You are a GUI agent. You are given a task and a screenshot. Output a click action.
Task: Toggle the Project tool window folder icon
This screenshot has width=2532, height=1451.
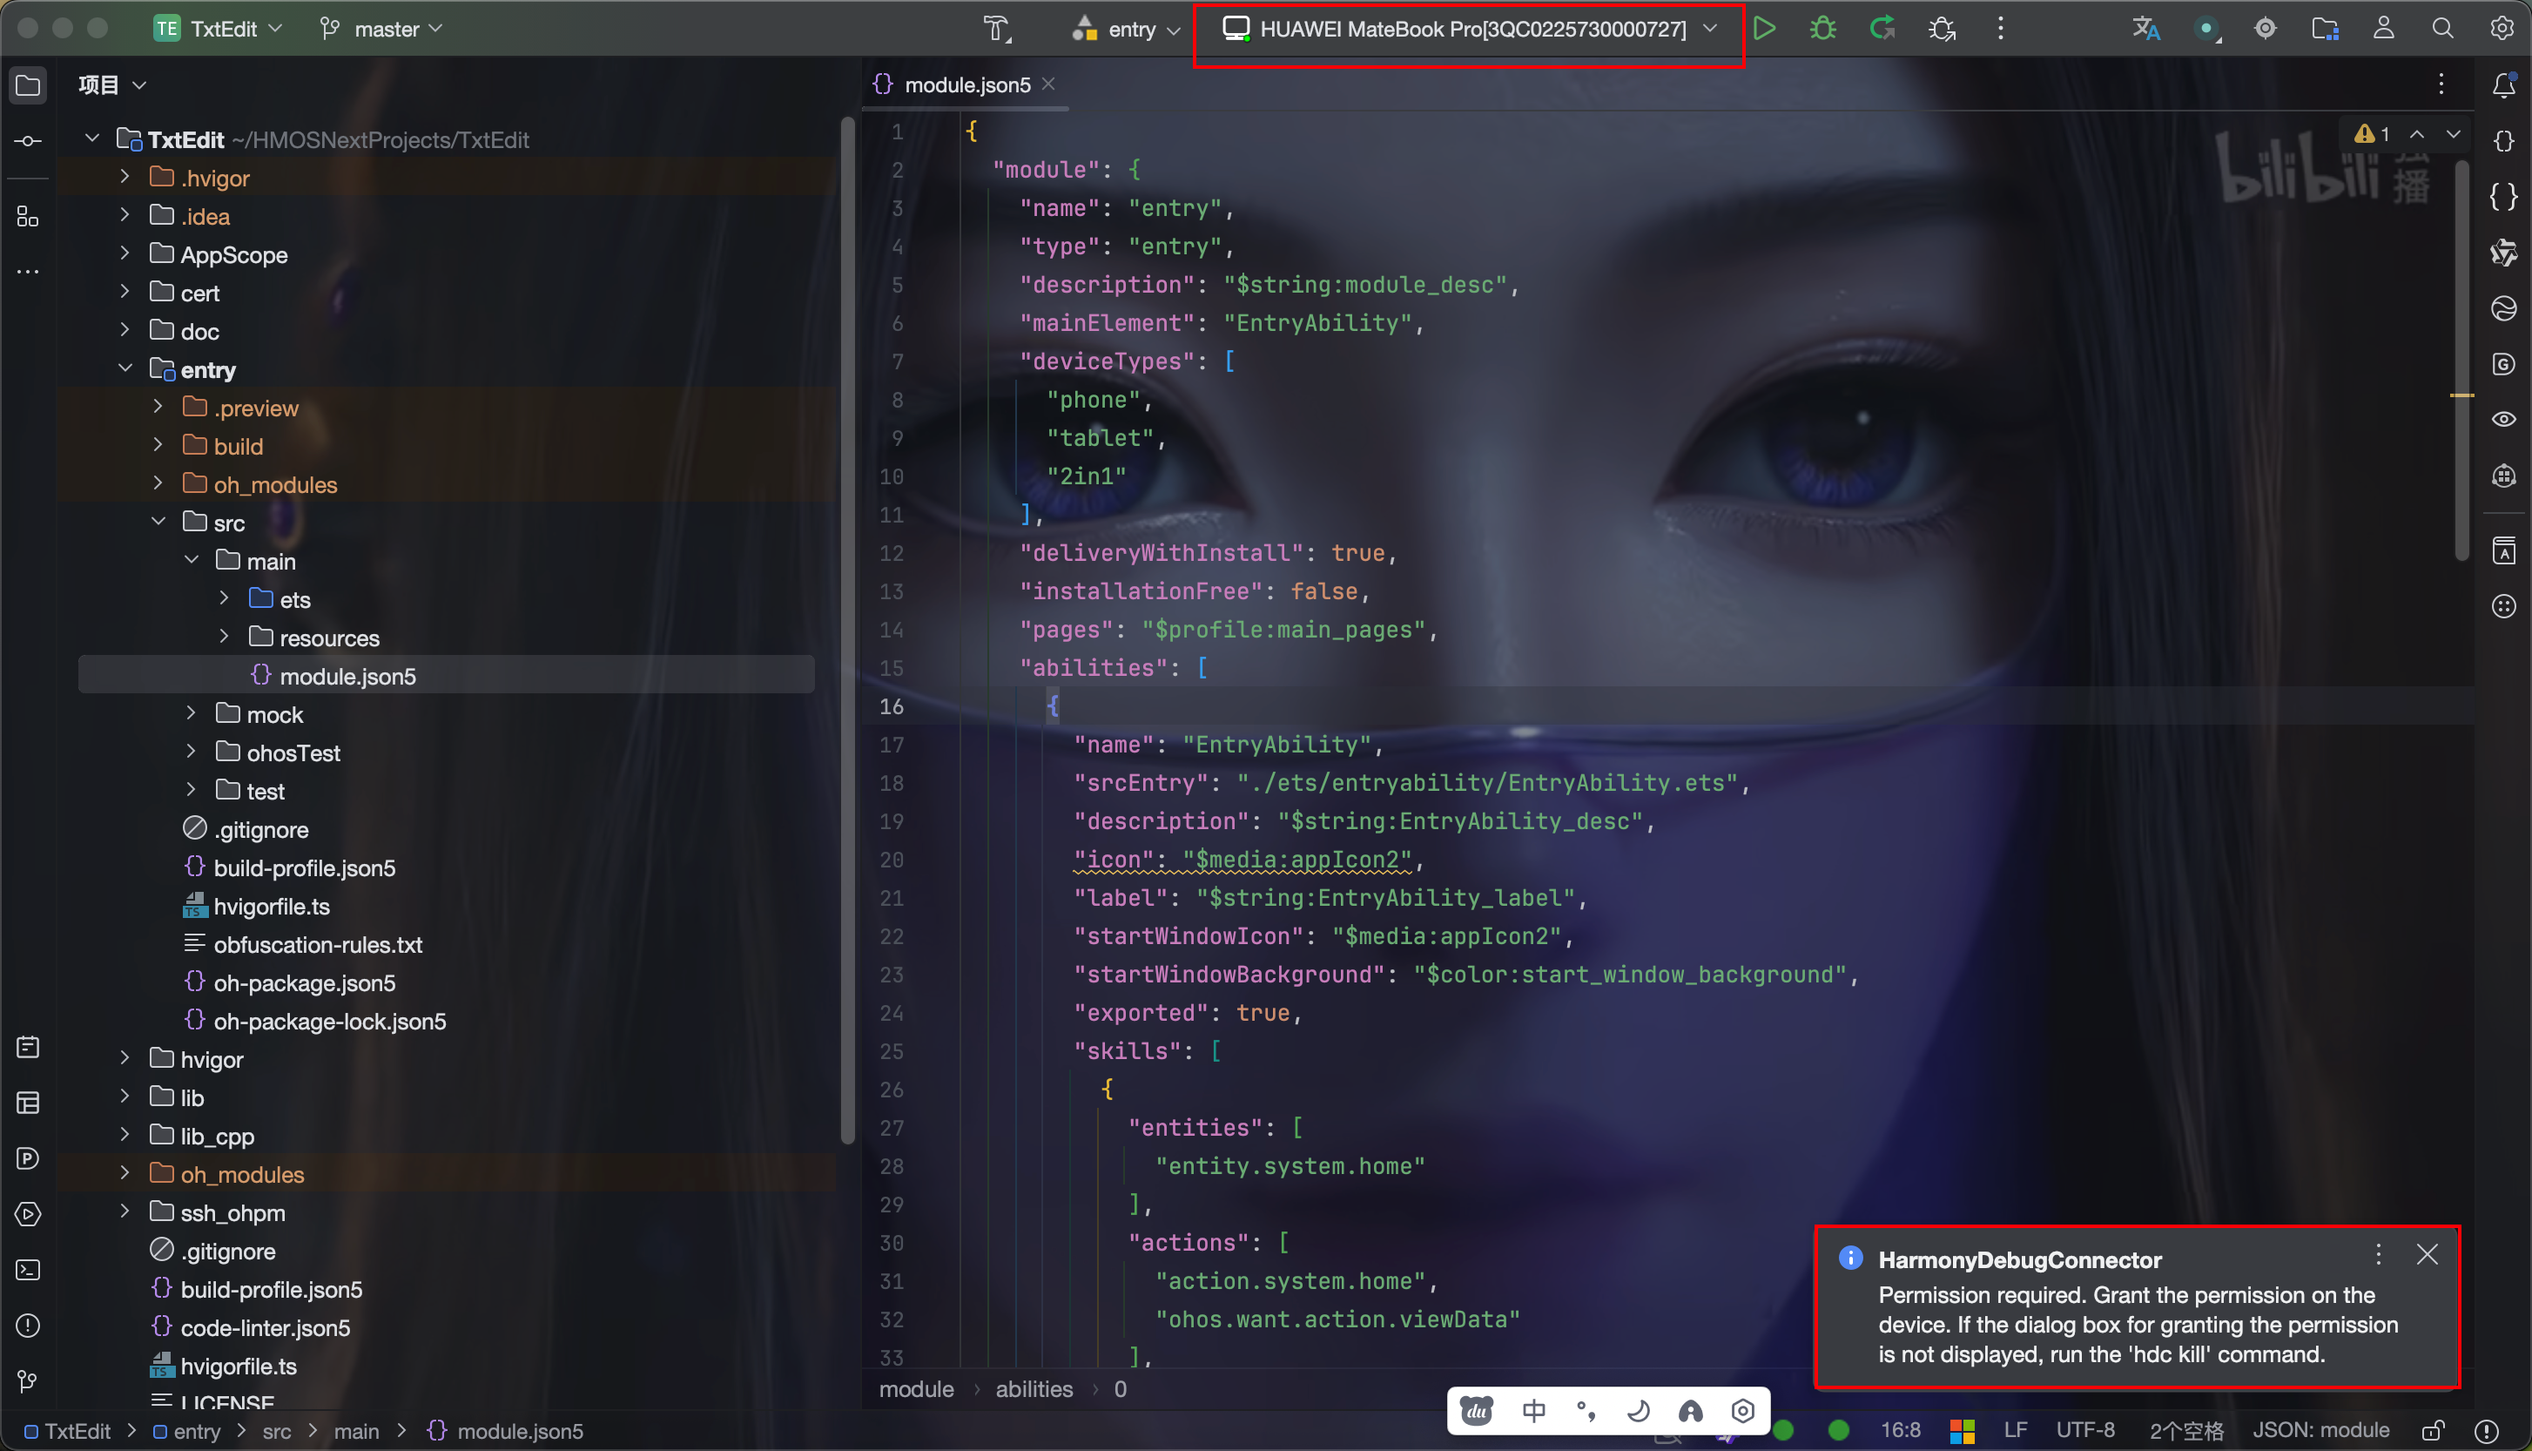click(28, 85)
